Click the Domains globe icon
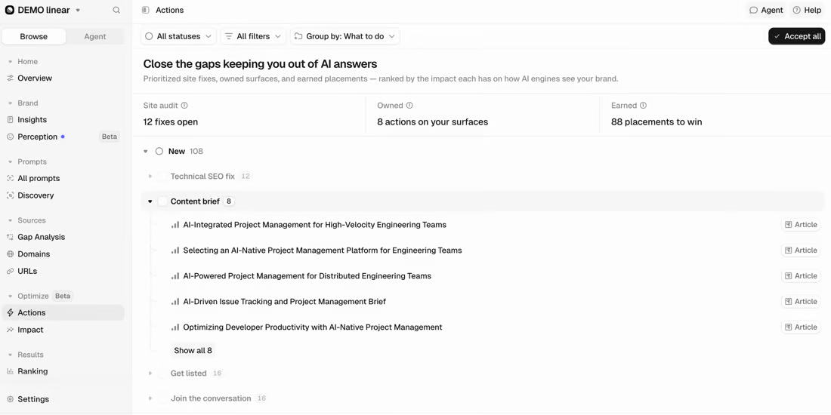Image resolution: width=831 pixels, height=415 pixels. click(x=10, y=254)
